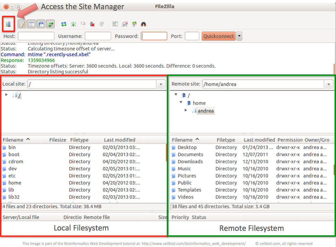Click the queue Priority column header
The height and width of the screenshot is (247, 336).
point(180,217)
